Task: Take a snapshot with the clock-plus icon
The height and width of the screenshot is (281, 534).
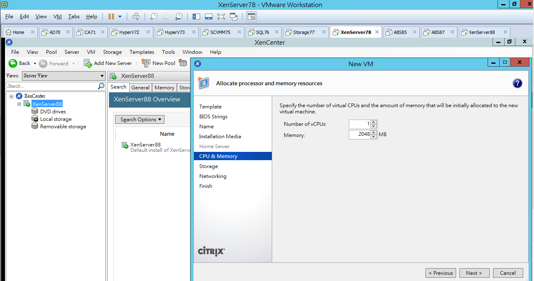Action: point(154,17)
